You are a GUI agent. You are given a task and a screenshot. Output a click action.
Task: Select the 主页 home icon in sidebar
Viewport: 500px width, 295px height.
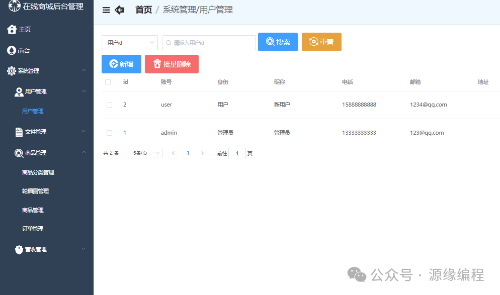pos(11,29)
